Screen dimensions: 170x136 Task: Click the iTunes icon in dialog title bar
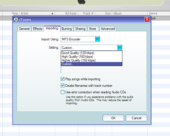pyautogui.click(x=16, y=19)
